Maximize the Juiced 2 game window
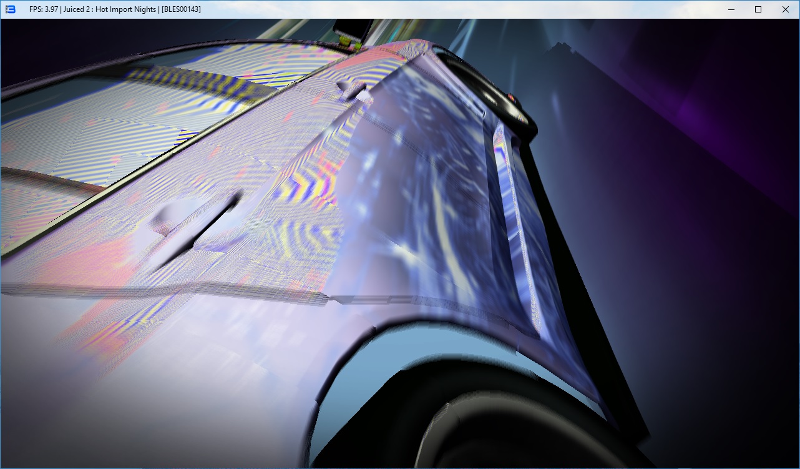 tap(758, 9)
